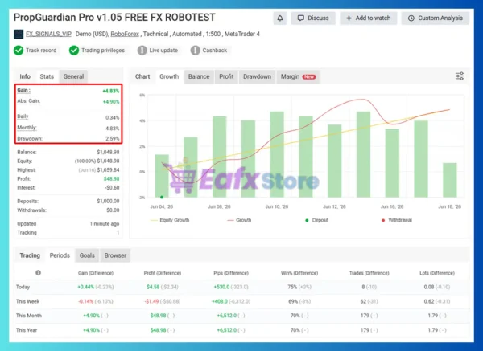Open the FX_SIGNALS_VIP profile link
Viewport: 483px width, 351px height.
point(48,34)
